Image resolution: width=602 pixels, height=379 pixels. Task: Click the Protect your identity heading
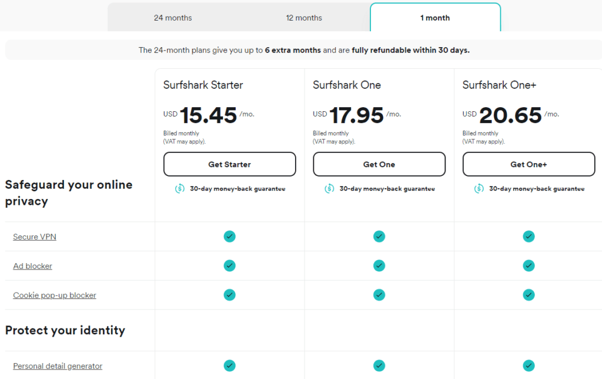[x=65, y=330]
